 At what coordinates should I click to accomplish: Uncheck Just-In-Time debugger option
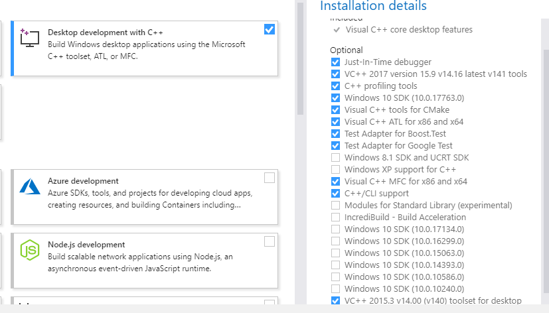(x=335, y=62)
